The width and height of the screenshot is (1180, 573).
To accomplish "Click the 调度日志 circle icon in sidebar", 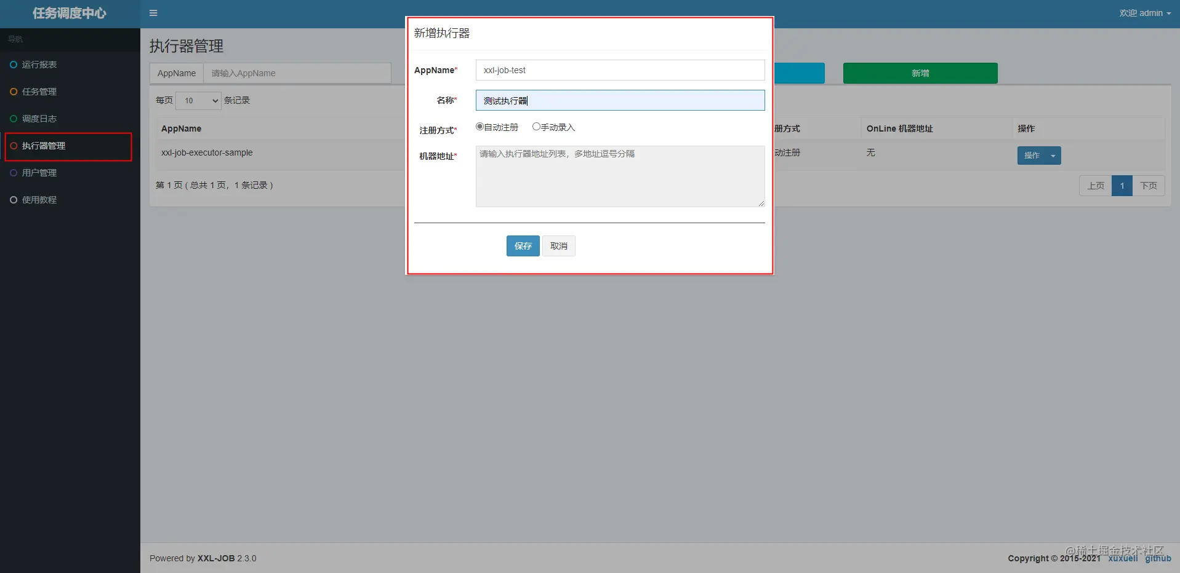I will pos(14,119).
